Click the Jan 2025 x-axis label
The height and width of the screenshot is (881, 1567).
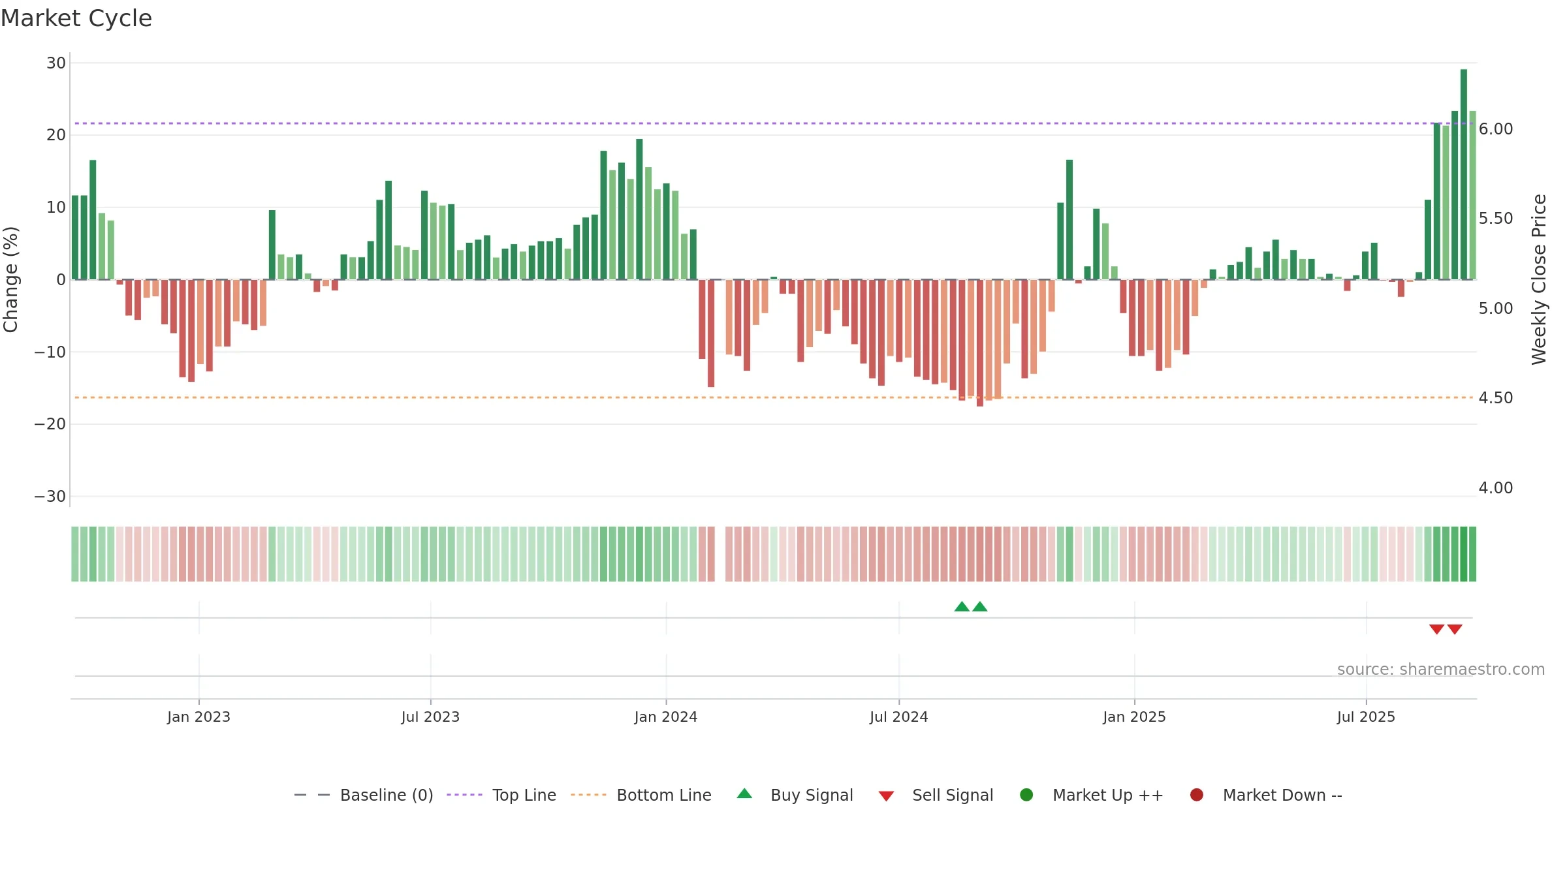point(1134,717)
